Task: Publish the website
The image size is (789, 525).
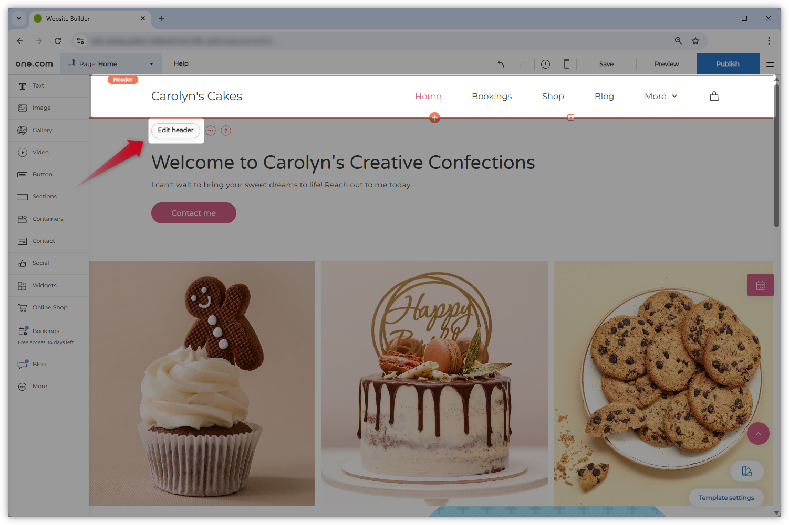Action: (728, 63)
